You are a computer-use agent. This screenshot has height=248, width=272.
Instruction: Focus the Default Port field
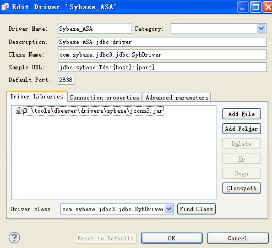coord(66,80)
